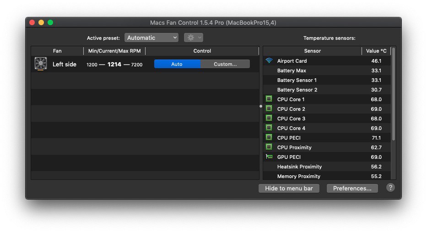427x233 pixels.
Task: Choose Custom control for Left side fan
Action: 225,64
